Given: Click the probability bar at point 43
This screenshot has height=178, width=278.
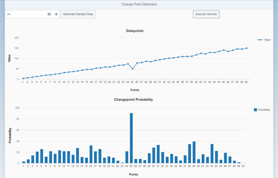Looking at the screenshot, I should [212, 153].
